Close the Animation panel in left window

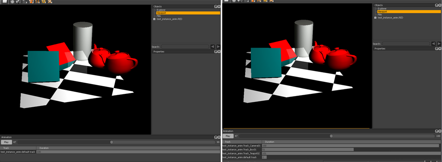[219, 137]
